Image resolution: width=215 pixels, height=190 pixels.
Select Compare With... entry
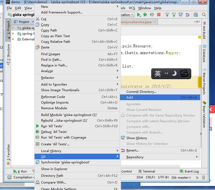coord(78,182)
